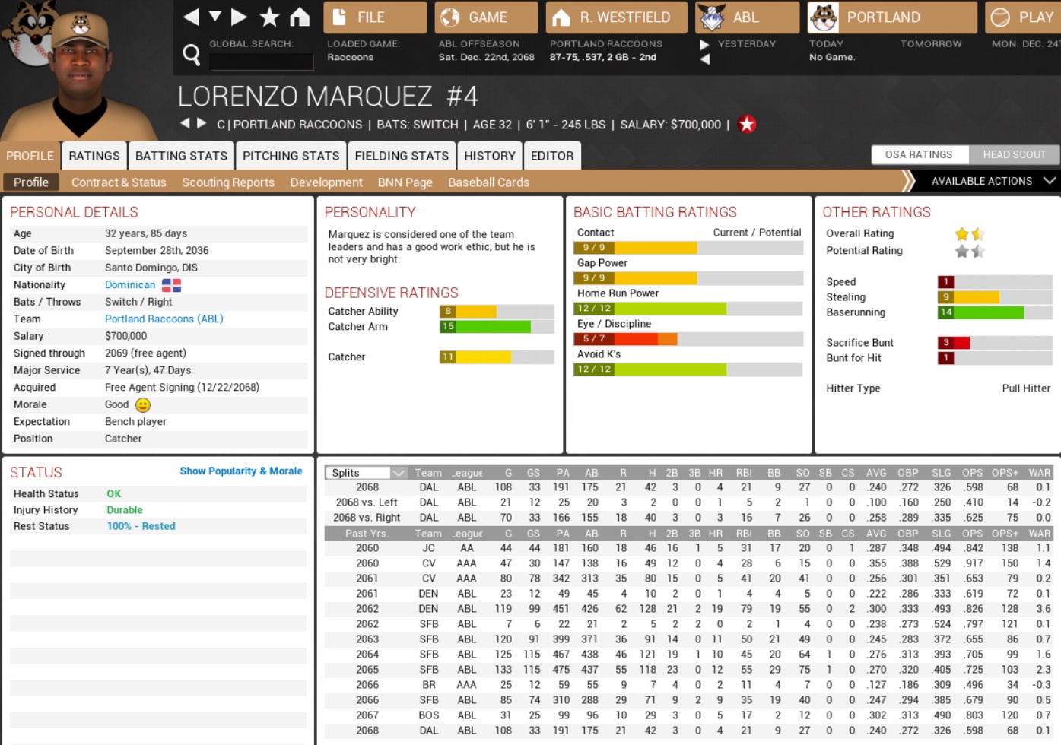Toggle the red favorite star beside salary

click(747, 124)
